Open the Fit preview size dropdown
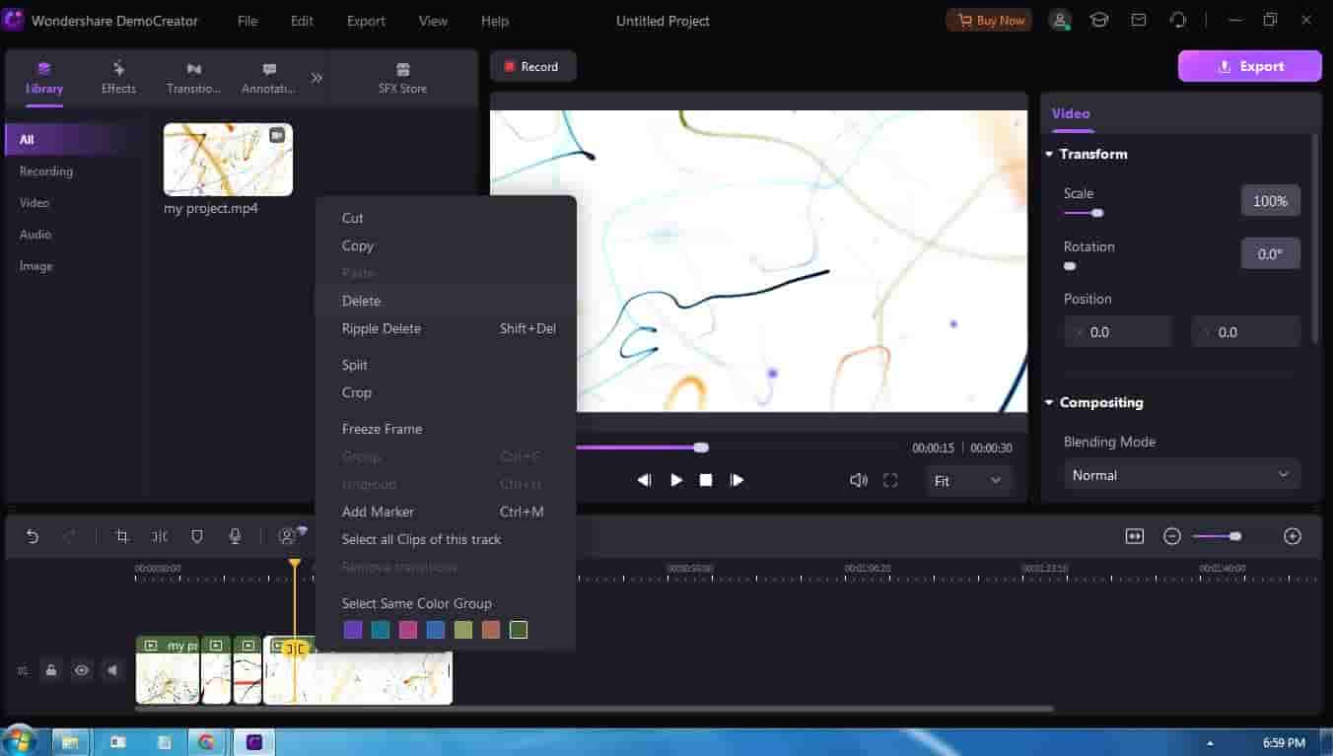Viewport: 1333px width, 756px height. pyautogui.click(x=968, y=481)
